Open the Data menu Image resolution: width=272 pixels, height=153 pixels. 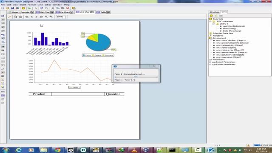pyautogui.click(x=40, y=5)
